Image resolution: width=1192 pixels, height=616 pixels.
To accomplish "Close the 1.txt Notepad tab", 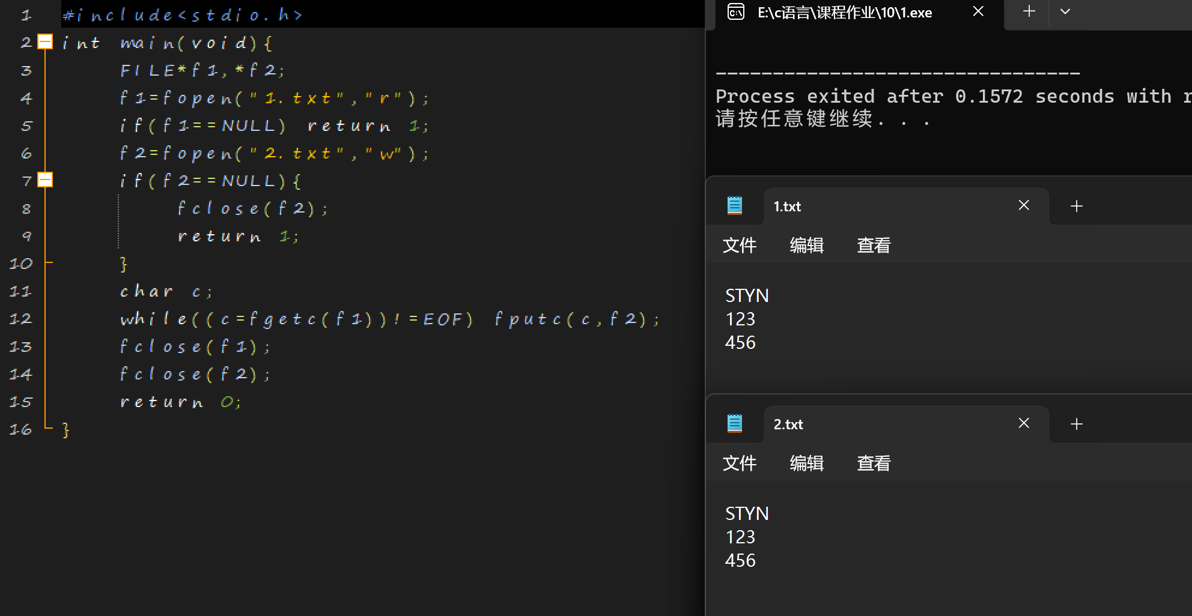I will pos(1024,205).
